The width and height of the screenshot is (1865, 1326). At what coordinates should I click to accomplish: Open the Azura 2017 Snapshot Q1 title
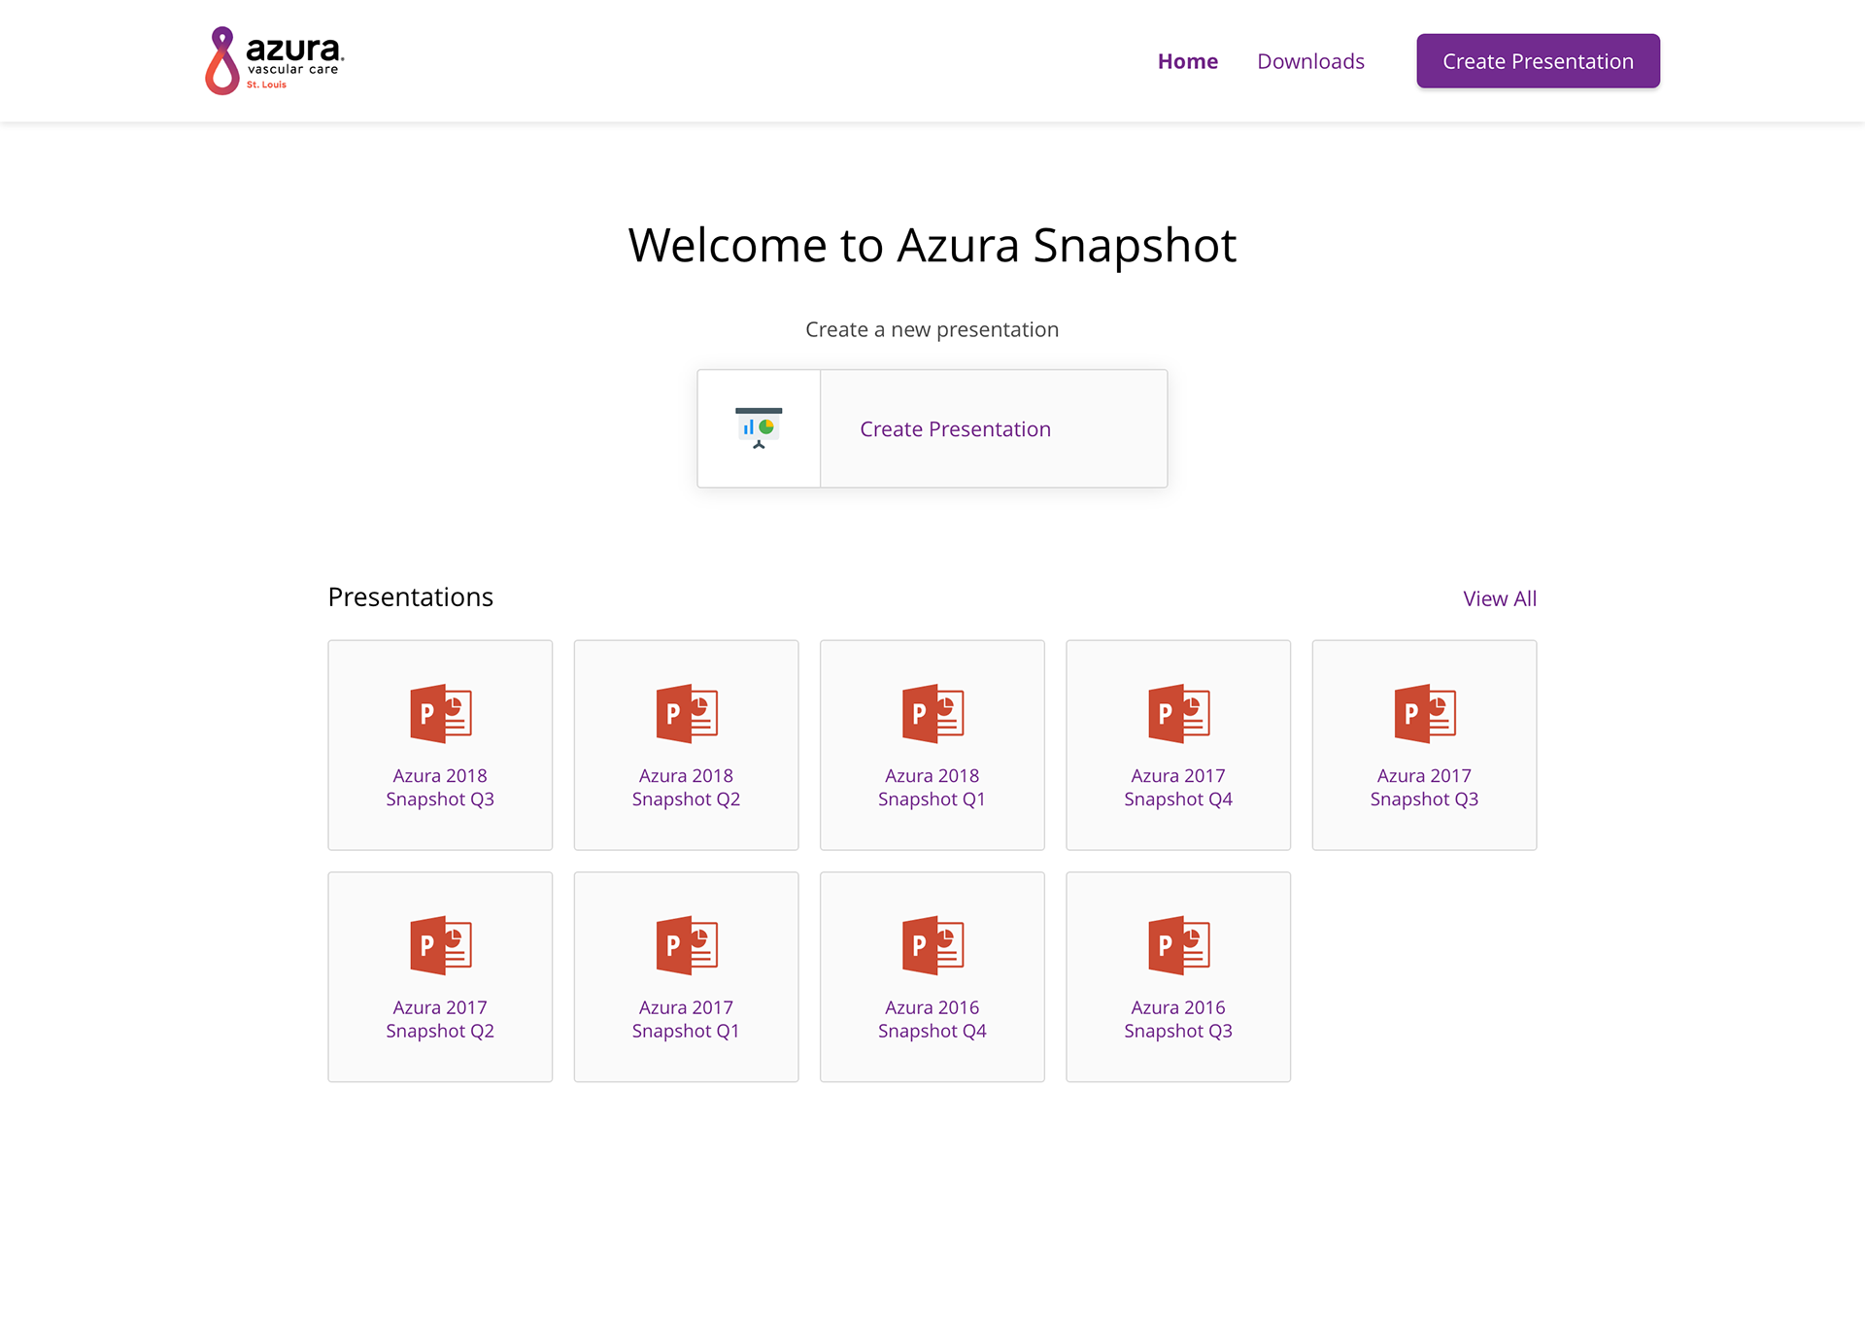tap(687, 1019)
